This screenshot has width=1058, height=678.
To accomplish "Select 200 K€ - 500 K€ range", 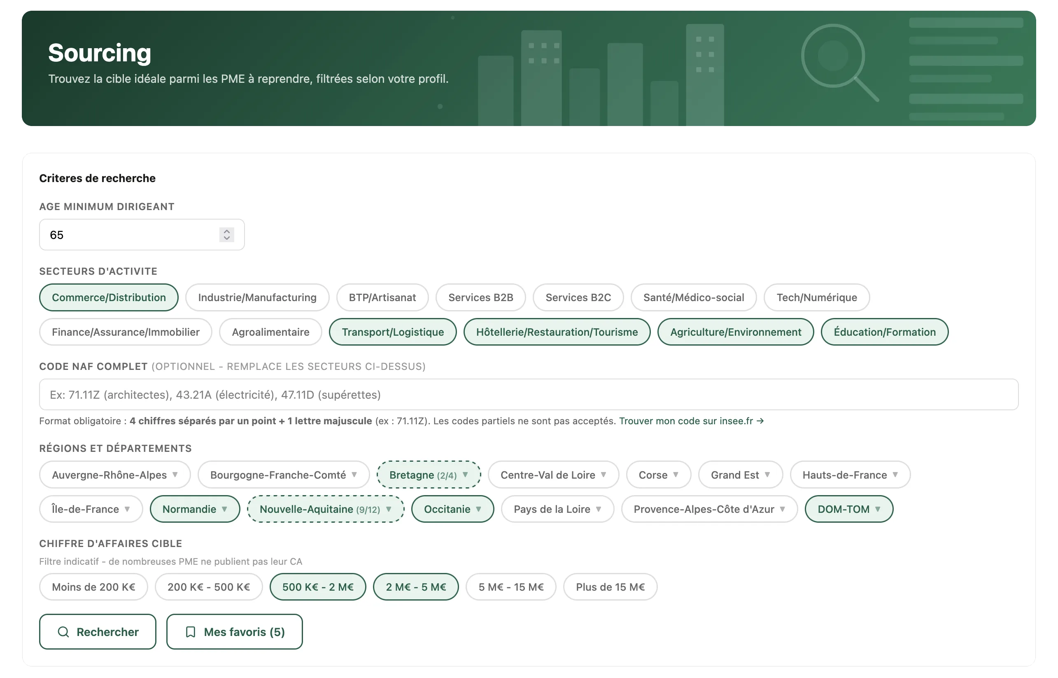I will [209, 587].
